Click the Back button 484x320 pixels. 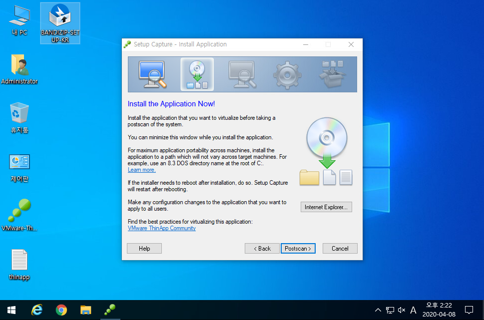[x=262, y=249]
